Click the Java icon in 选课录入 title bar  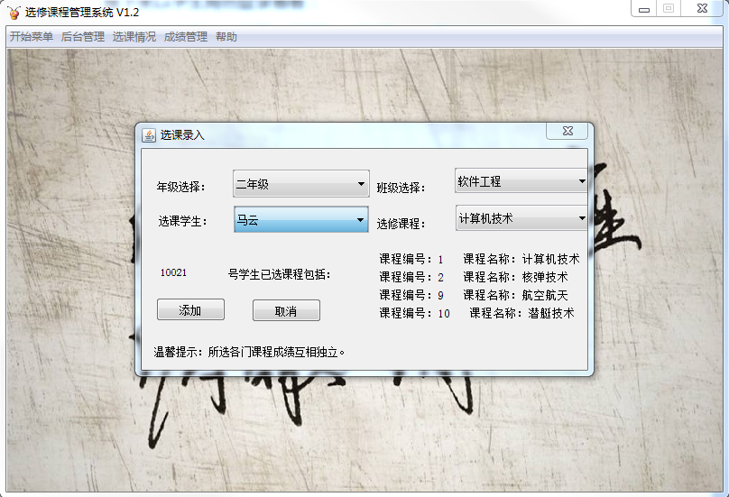[x=149, y=135]
